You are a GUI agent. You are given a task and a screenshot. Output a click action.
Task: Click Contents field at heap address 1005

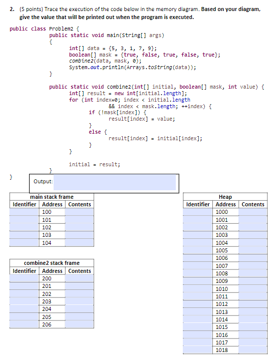(253, 250)
